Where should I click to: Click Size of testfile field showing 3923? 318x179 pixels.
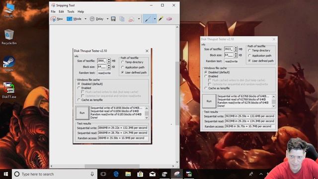click(x=229, y=49)
